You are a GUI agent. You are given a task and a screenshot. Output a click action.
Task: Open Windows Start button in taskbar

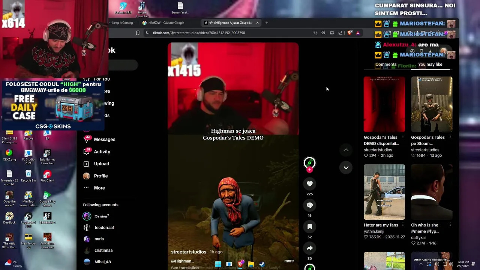pos(218,264)
